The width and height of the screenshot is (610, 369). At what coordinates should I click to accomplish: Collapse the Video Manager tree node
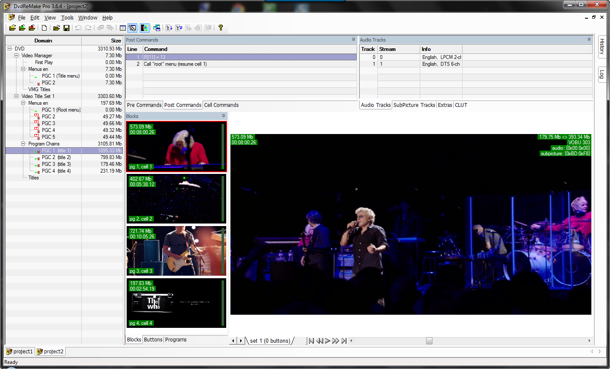(17, 56)
